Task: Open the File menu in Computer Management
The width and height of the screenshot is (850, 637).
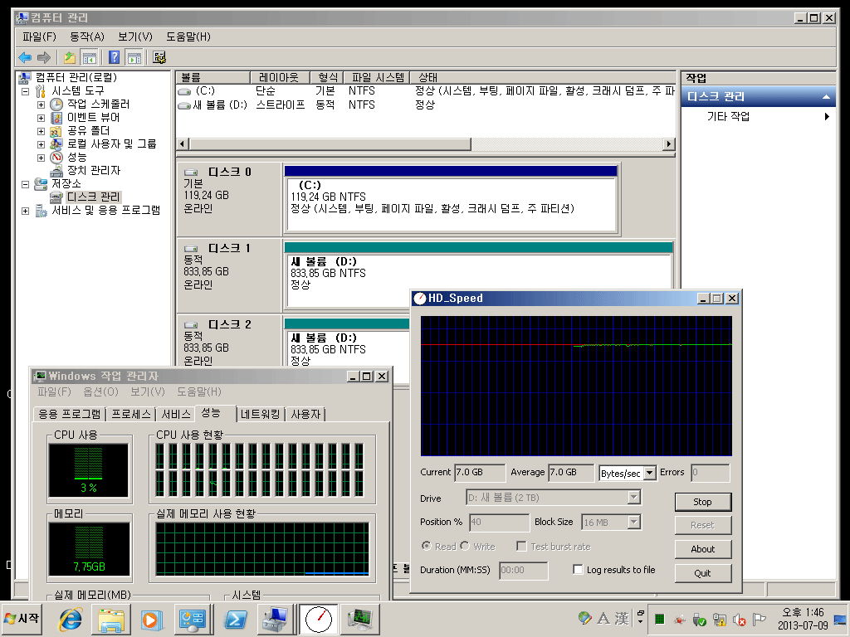Action: pos(39,36)
